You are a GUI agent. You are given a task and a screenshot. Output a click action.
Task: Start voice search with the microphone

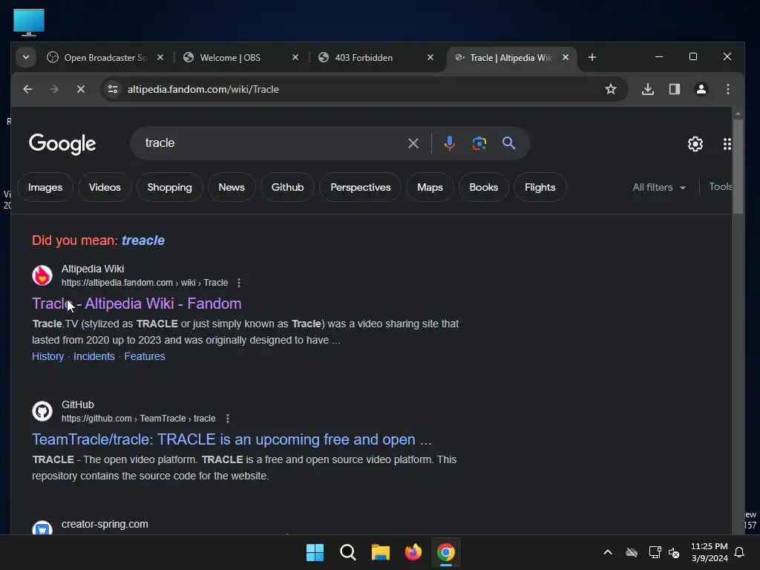[449, 143]
